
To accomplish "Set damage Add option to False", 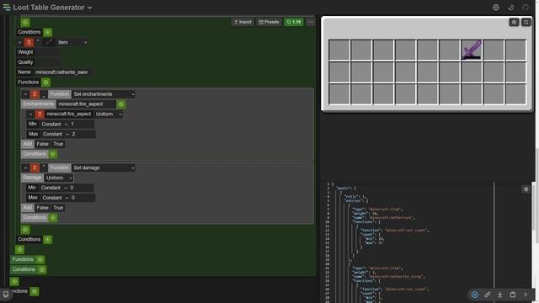I will point(43,208).
